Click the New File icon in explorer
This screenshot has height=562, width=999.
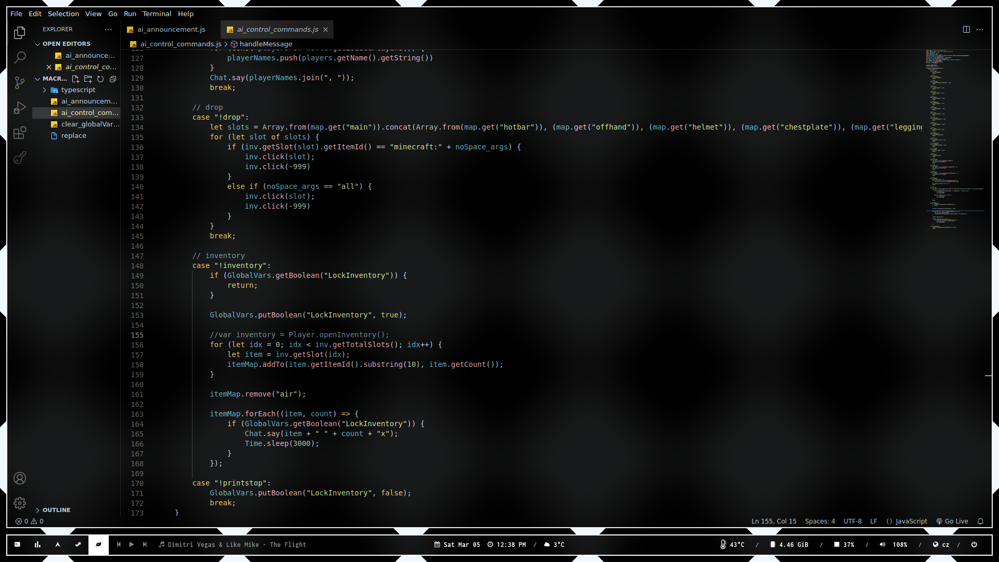pos(75,79)
